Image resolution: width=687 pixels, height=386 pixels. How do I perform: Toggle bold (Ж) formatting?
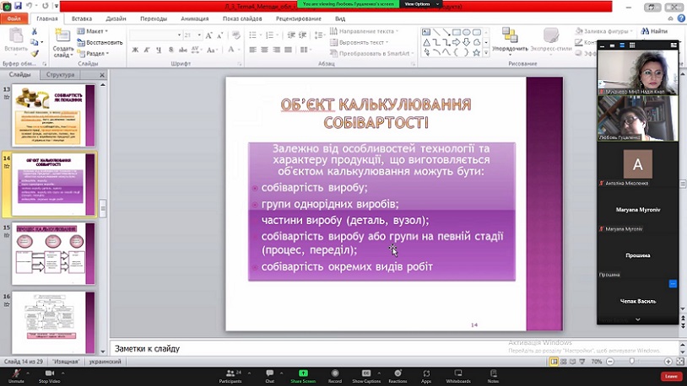coord(135,50)
